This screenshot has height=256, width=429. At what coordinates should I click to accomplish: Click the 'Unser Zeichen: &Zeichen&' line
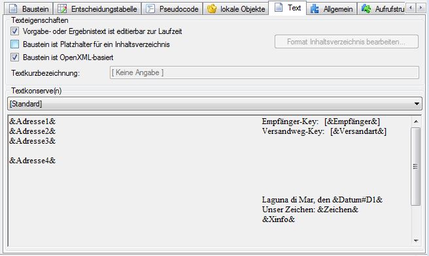pos(310,210)
